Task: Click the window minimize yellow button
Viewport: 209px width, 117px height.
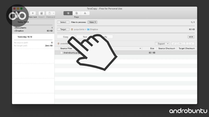Action: (x=18, y=9)
